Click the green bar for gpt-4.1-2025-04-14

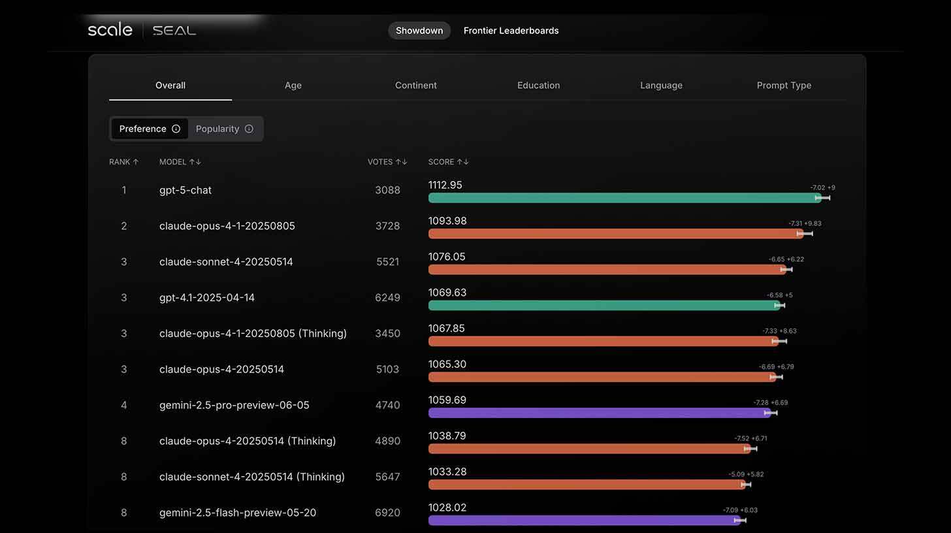pos(604,306)
